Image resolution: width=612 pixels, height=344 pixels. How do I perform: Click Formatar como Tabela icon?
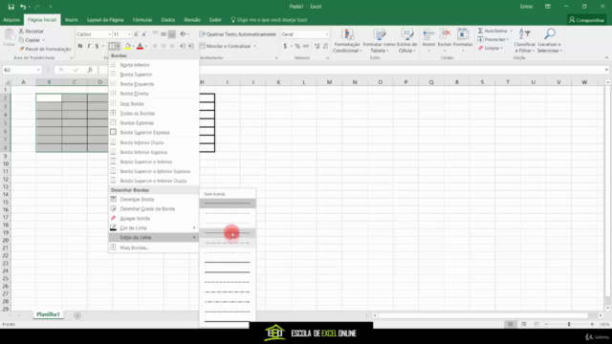click(x=379, y=34)
